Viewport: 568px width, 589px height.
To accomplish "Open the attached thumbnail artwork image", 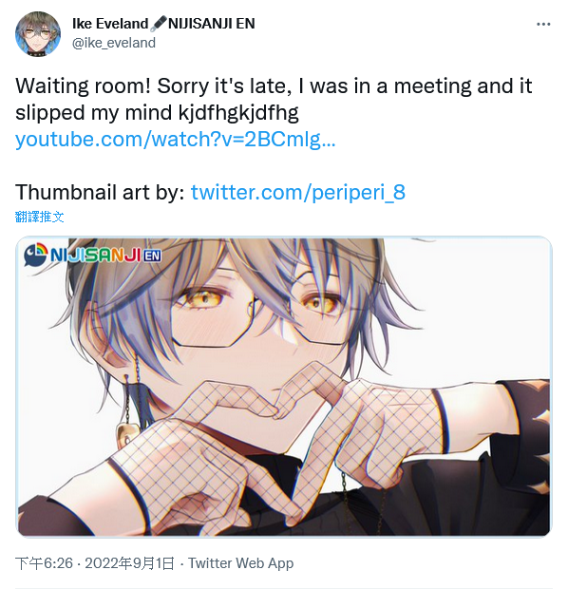I will (284, 387).
